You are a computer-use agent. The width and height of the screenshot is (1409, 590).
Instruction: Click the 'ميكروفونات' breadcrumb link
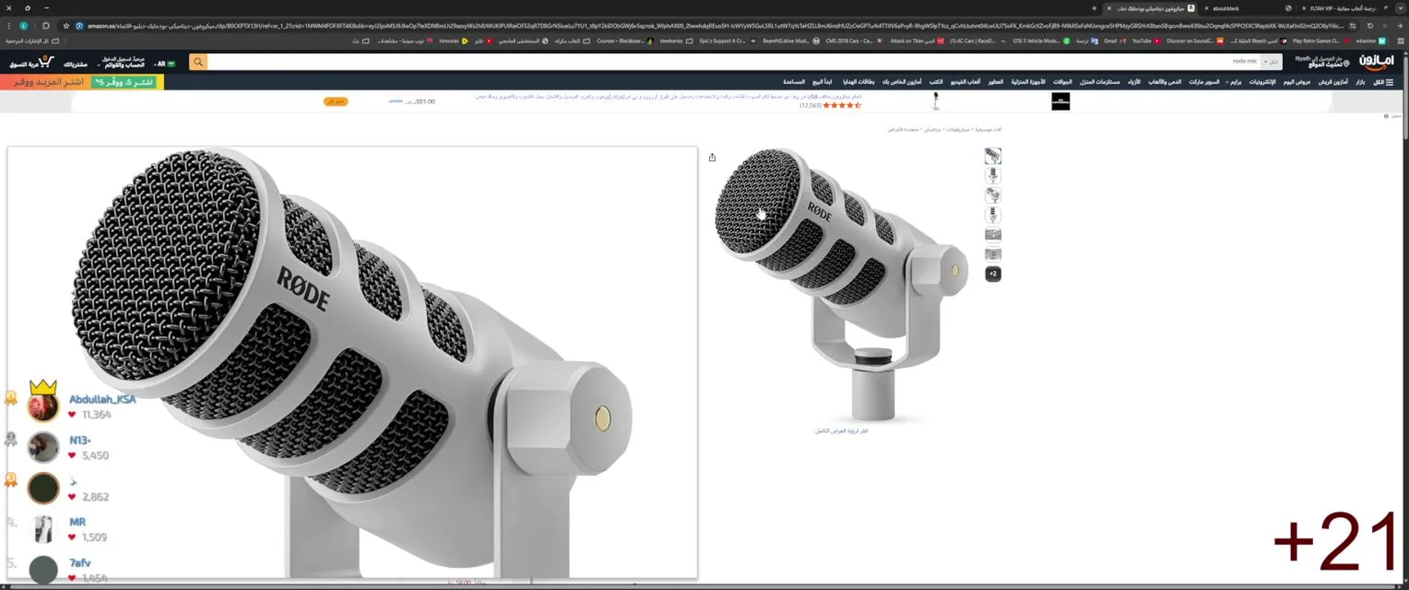(x=957, y=129)
